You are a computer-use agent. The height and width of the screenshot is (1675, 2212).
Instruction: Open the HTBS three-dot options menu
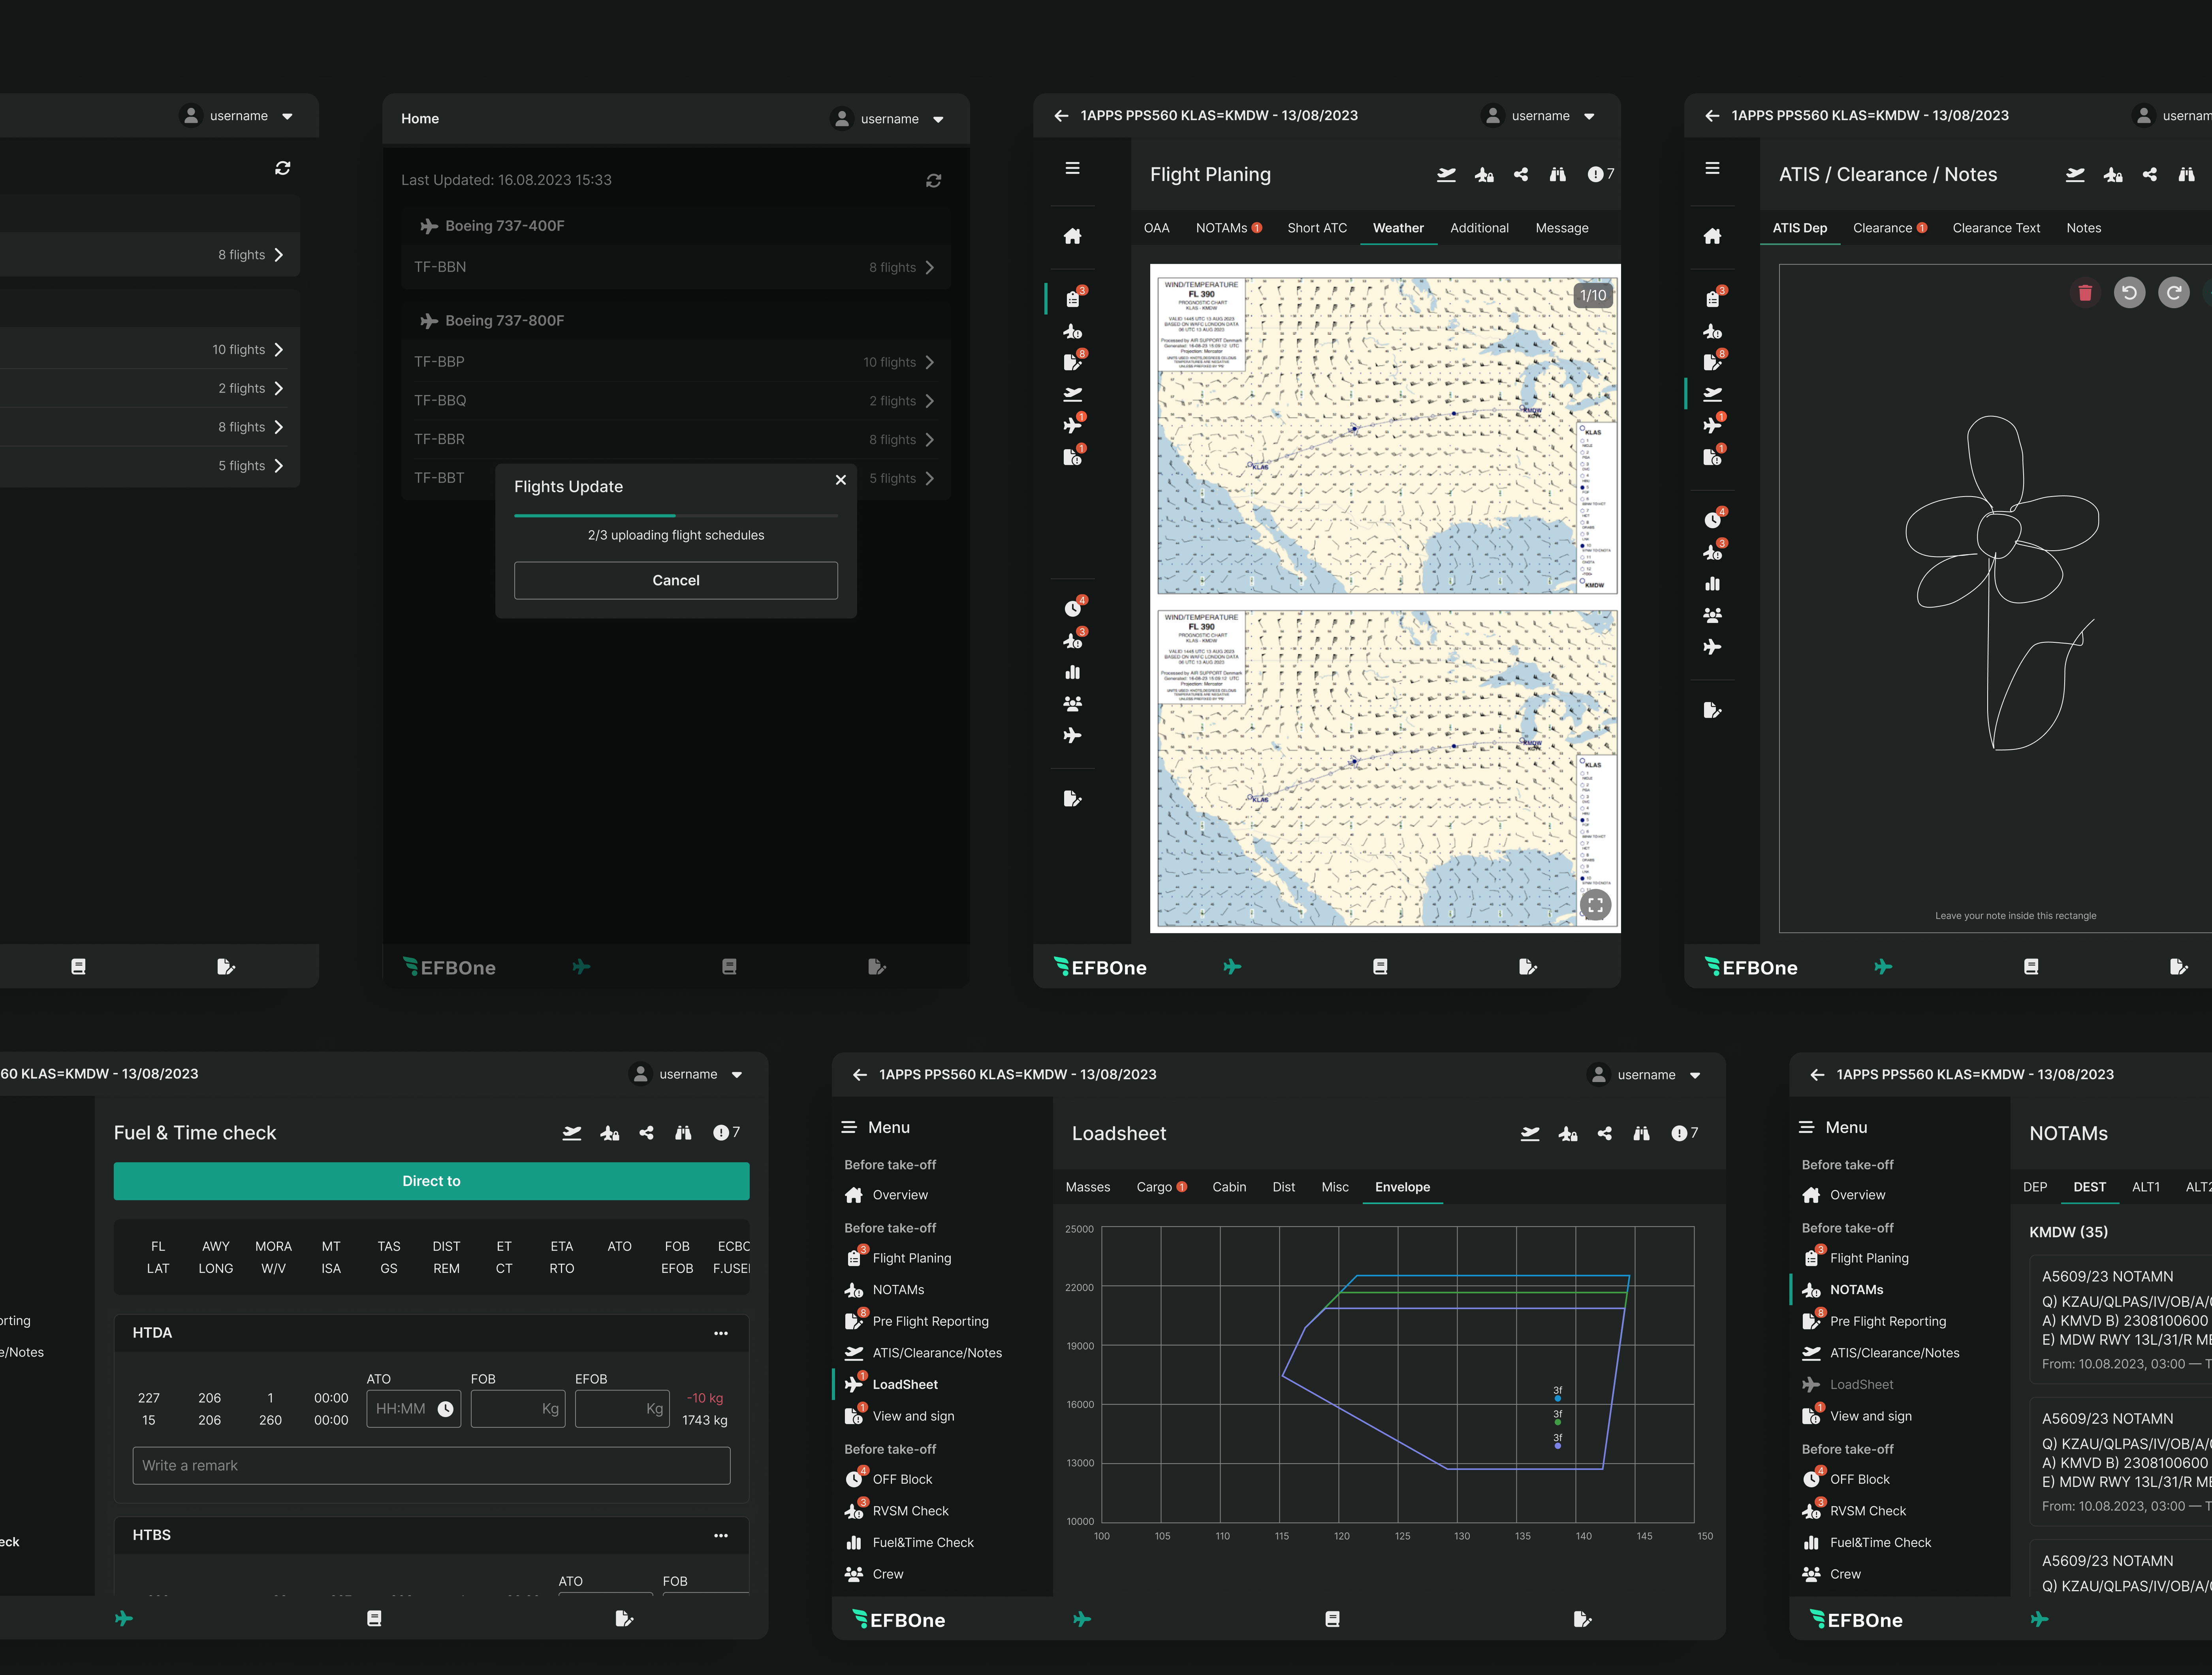click(721, 1535)
